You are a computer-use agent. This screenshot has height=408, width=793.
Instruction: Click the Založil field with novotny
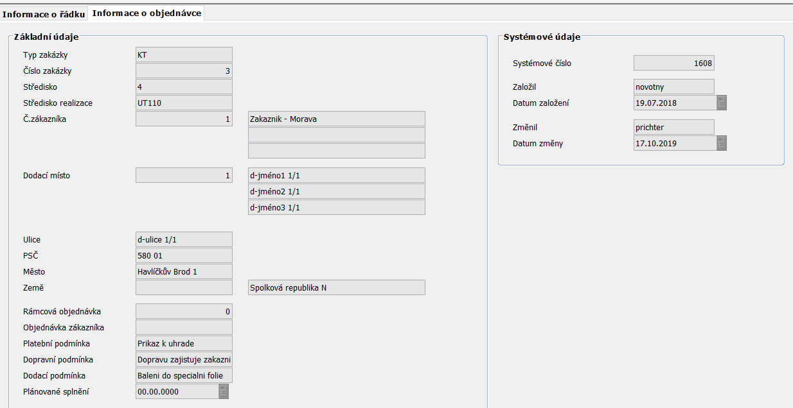click(673, 87)
